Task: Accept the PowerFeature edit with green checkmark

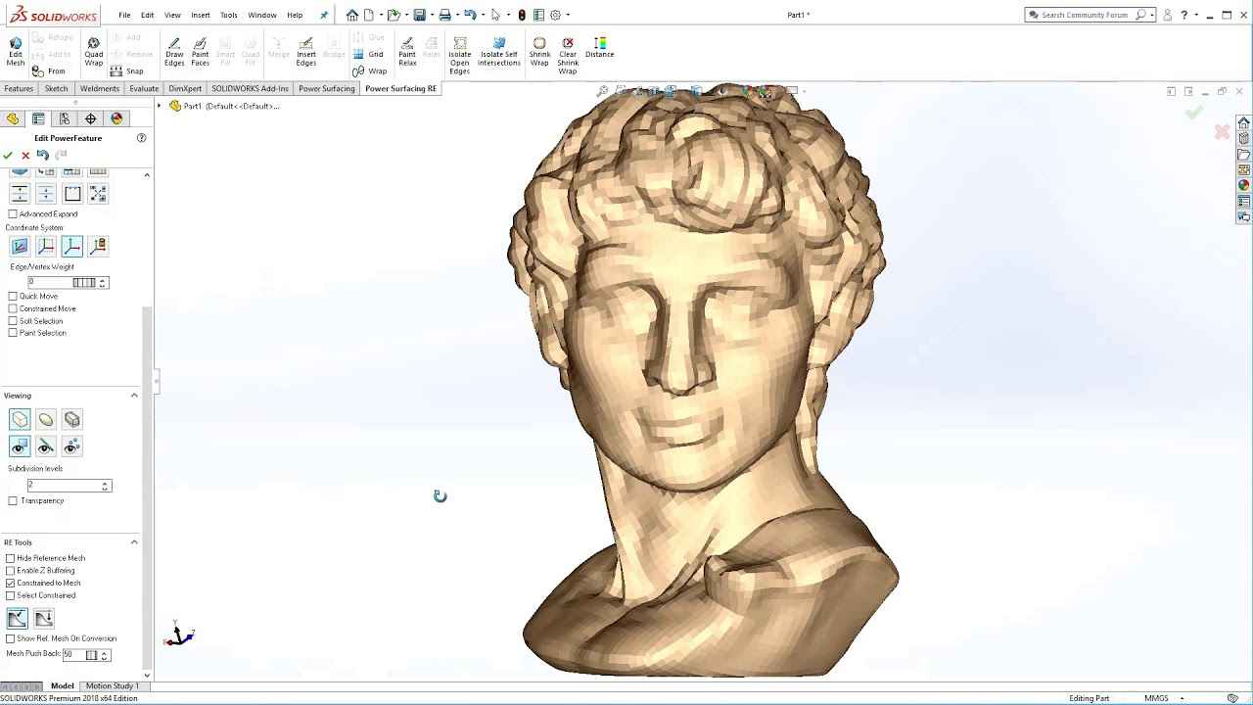Action: [x=8, y=155]
